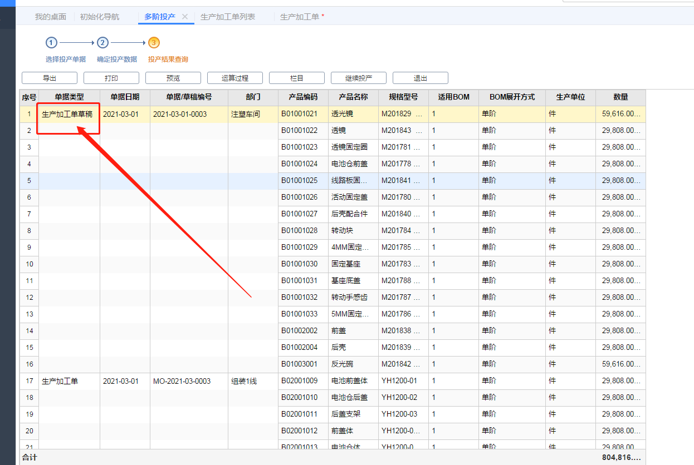Screen dimensions: 694x465
Task: Click the 序号 column header
Action: pyautogui.click(x=30, y=97)
